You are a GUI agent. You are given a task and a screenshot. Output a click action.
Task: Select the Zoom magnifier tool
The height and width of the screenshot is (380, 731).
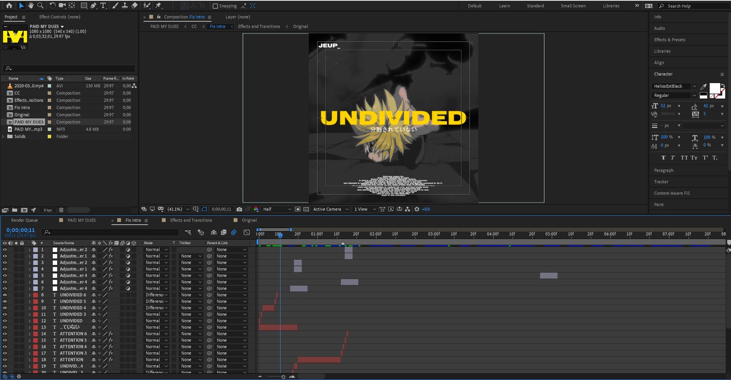coord(40,5)
